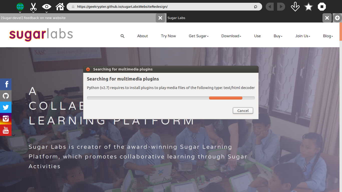Expand the Join Us dropdown
342x192 pixels.
[303, 36]
